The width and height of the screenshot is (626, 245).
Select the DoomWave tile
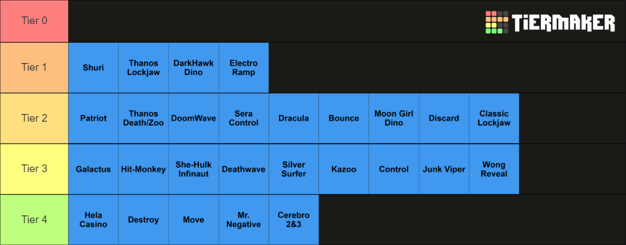click(x=193, y=118)
